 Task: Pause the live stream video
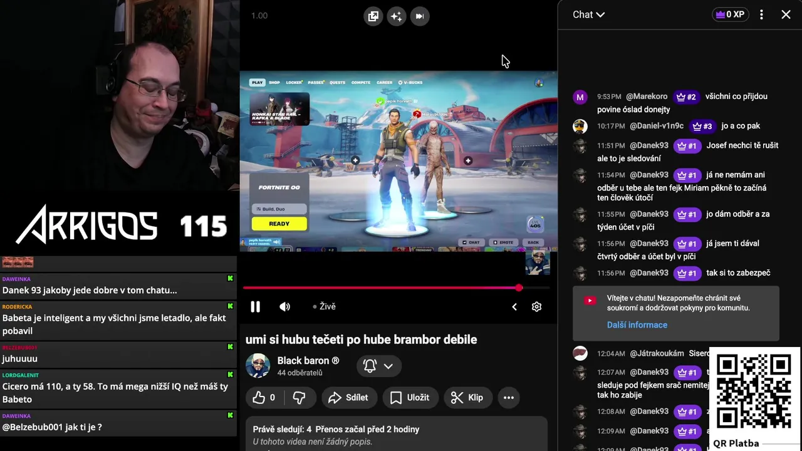255,306
